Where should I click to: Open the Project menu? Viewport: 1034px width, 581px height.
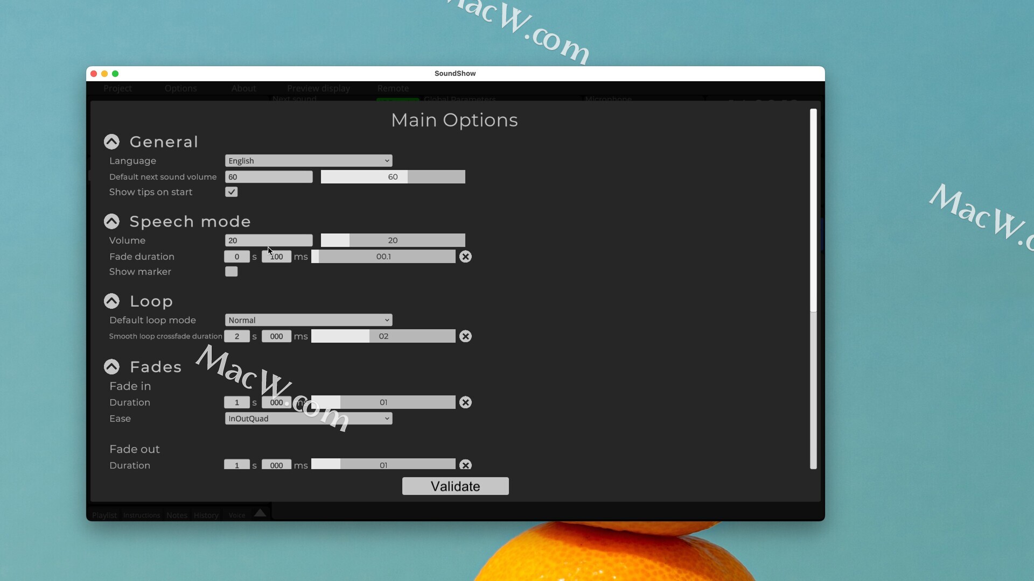coord(117,88)
